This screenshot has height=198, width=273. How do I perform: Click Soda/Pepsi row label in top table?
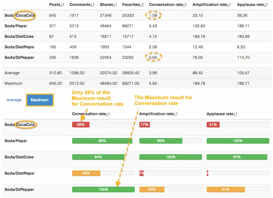[15, 26]
